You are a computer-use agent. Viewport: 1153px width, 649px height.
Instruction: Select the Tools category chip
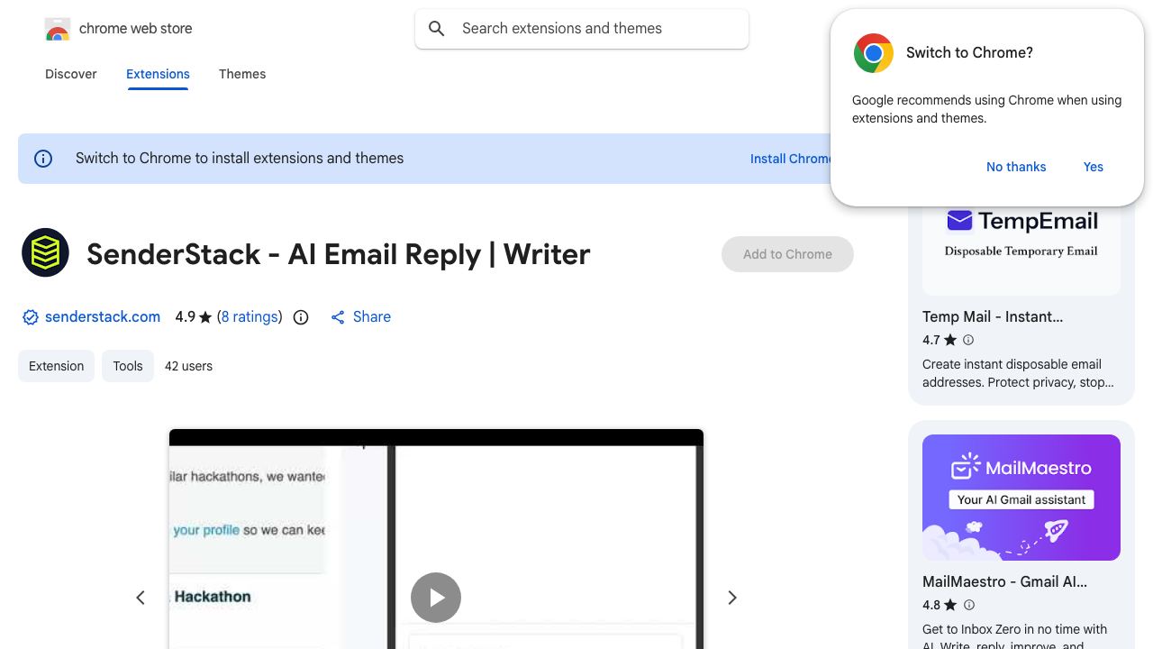pyautogui.click(x=128, y=366)
